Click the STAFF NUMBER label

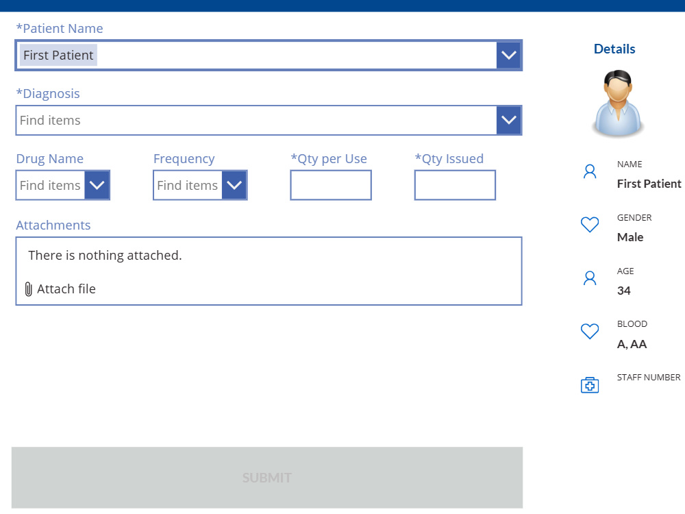(x=648, y=377)
